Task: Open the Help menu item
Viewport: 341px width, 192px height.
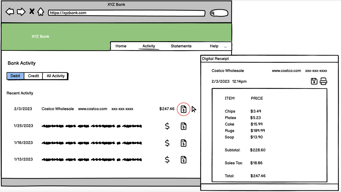Action: coord(214,46)
